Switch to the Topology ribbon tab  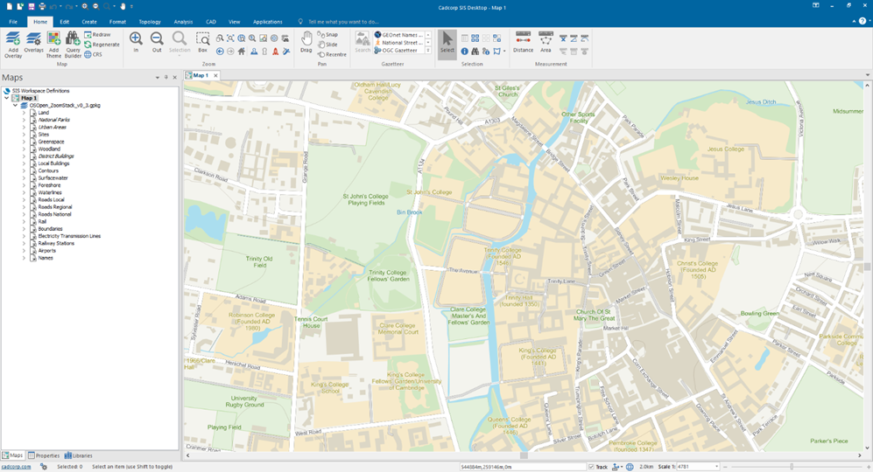pos(150,22)
